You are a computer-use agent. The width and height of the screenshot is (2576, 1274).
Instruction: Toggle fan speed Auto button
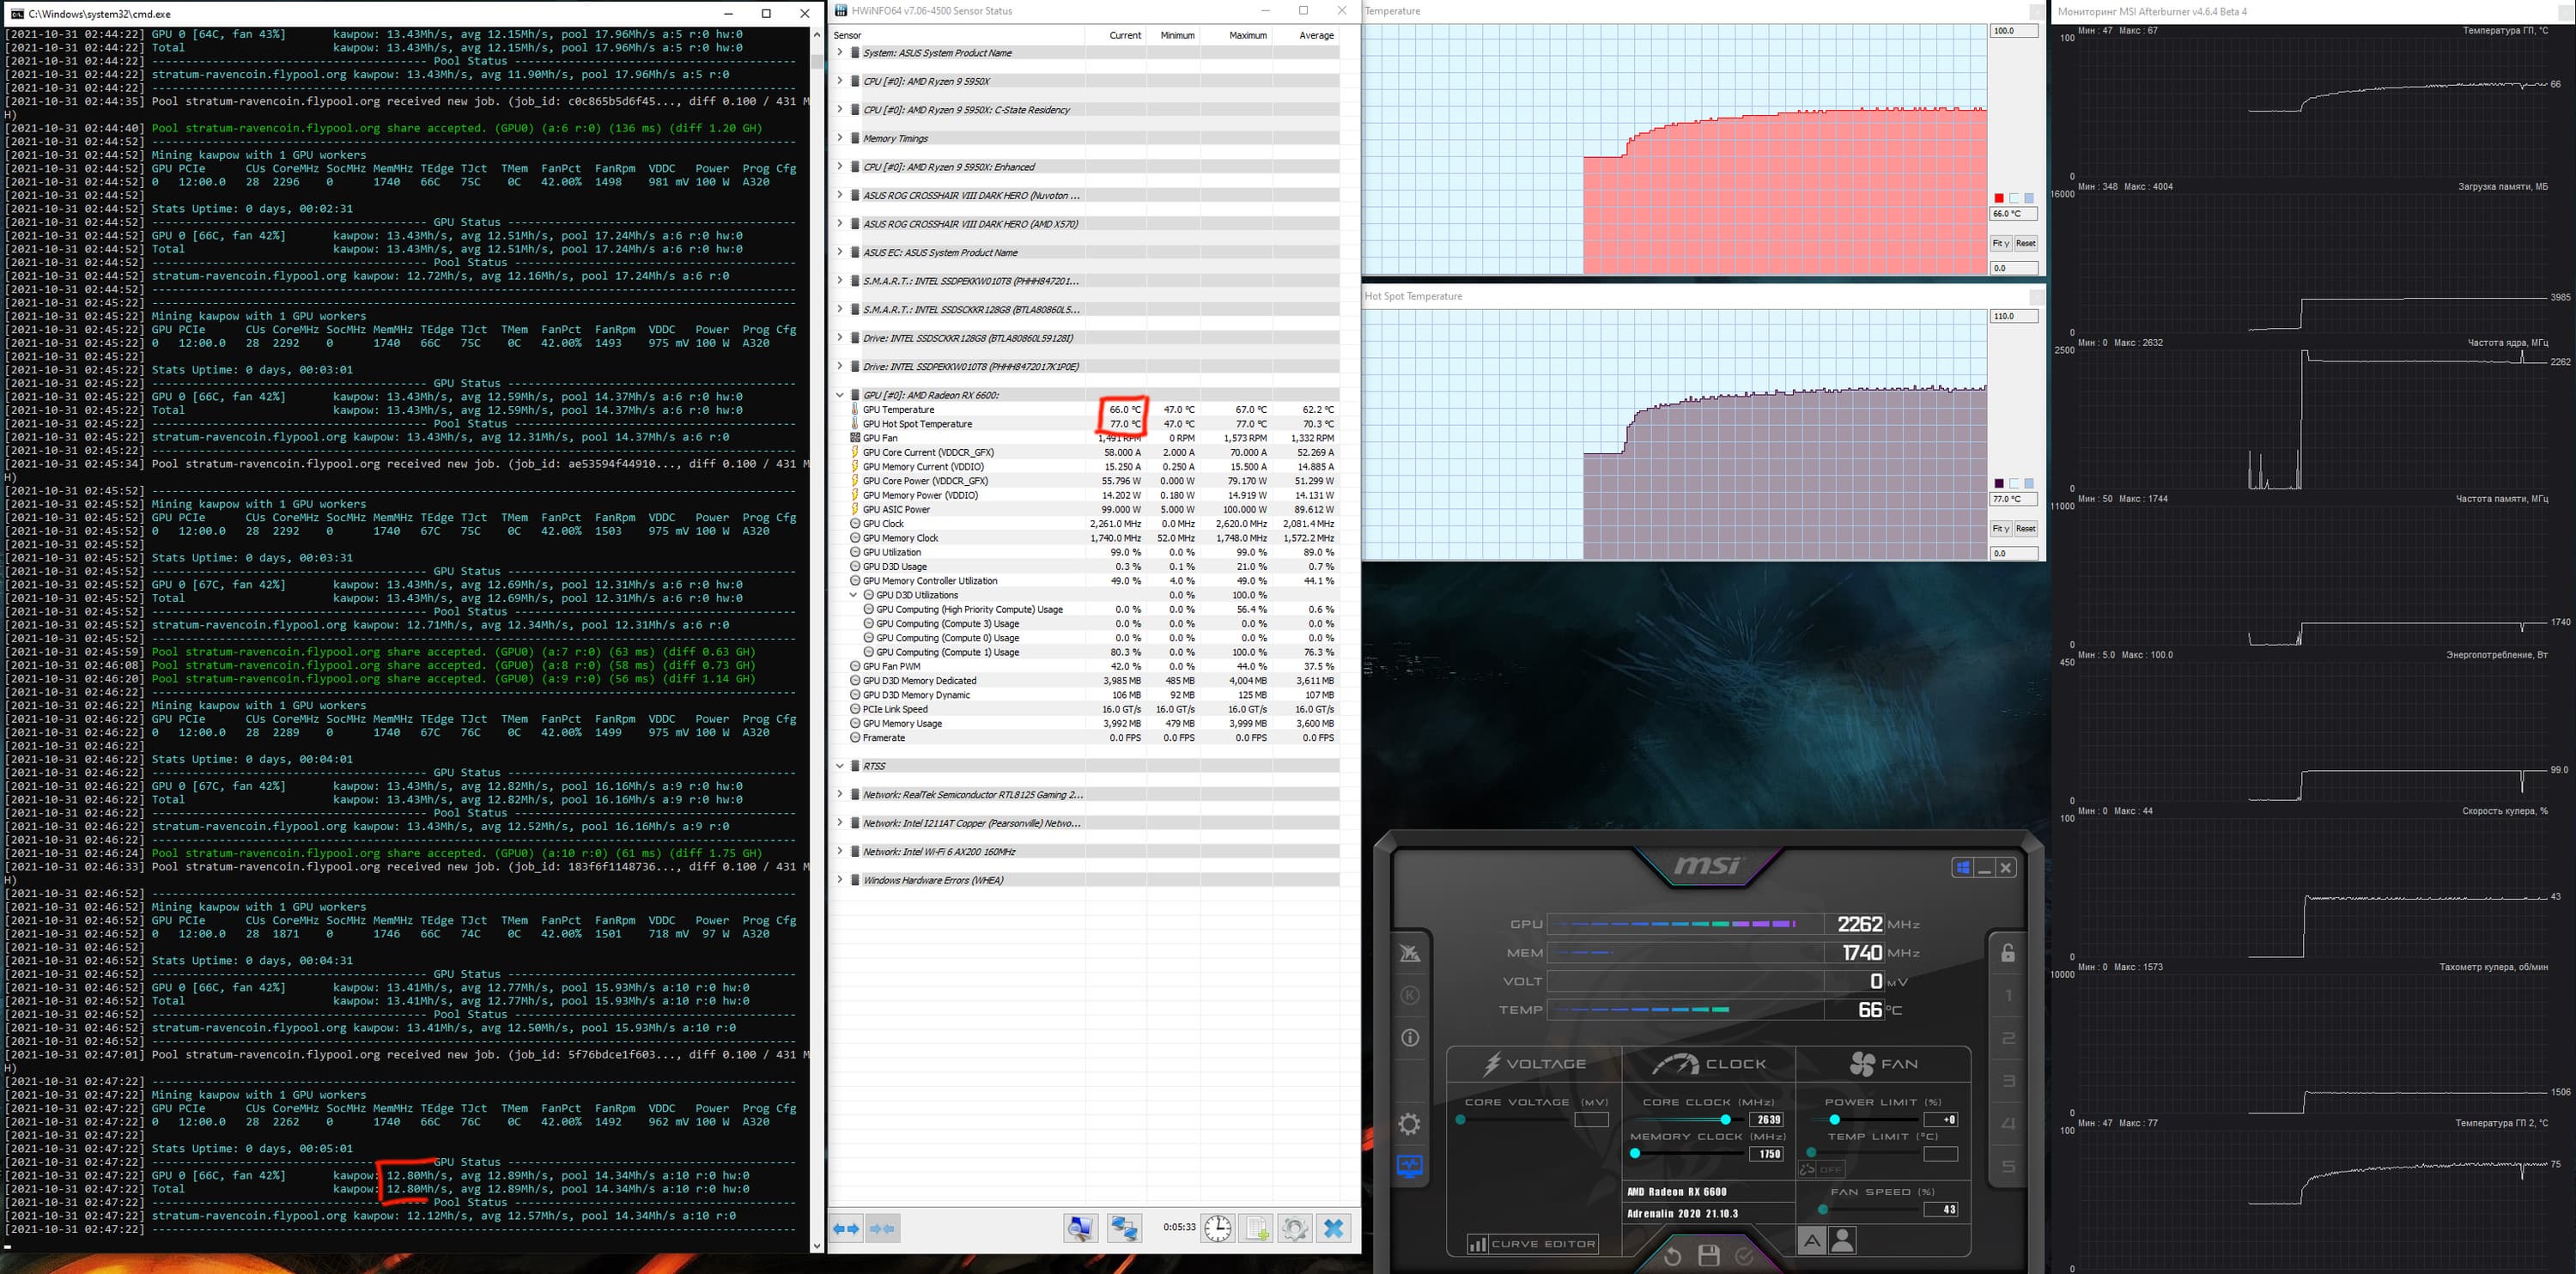(x=1811, y=1241)
